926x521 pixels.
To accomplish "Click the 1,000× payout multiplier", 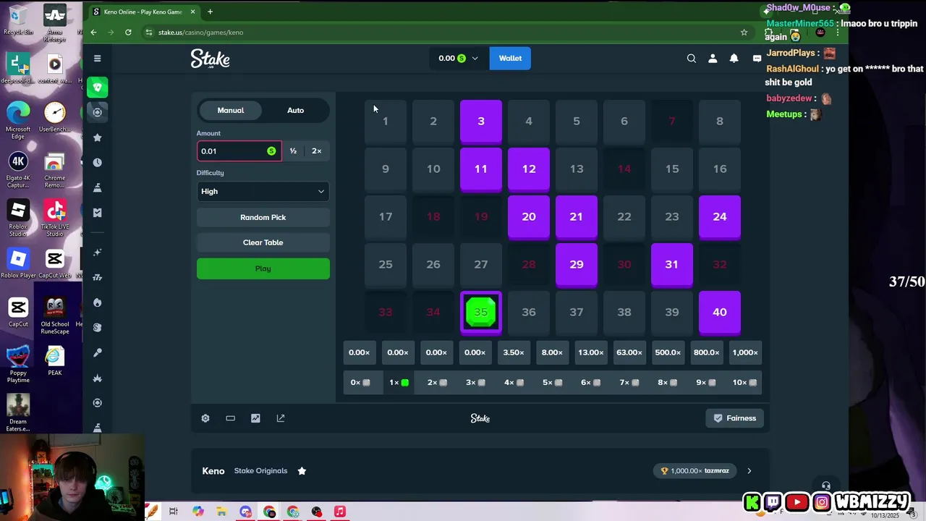I will pyautogui.click(x=745, y=352).
